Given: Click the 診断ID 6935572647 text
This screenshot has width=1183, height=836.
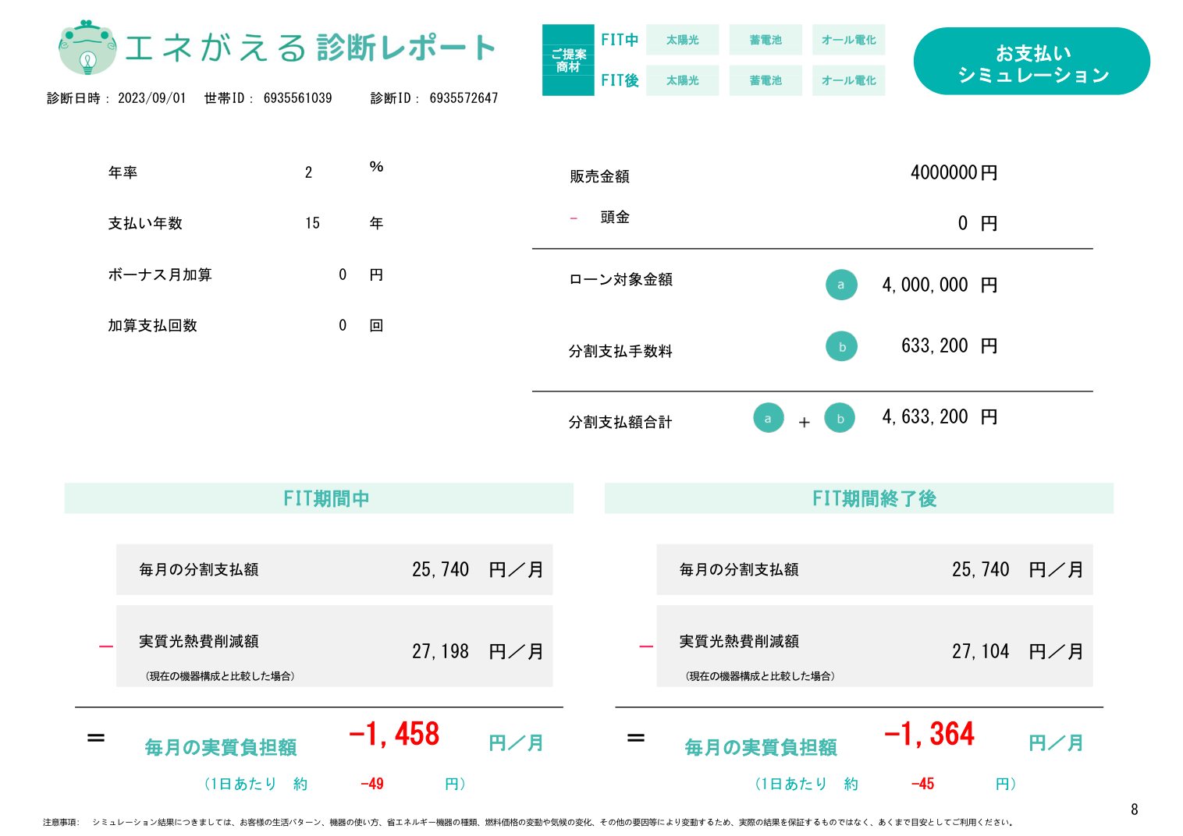Looking at the screenshot, I should [x=434, y=98].
